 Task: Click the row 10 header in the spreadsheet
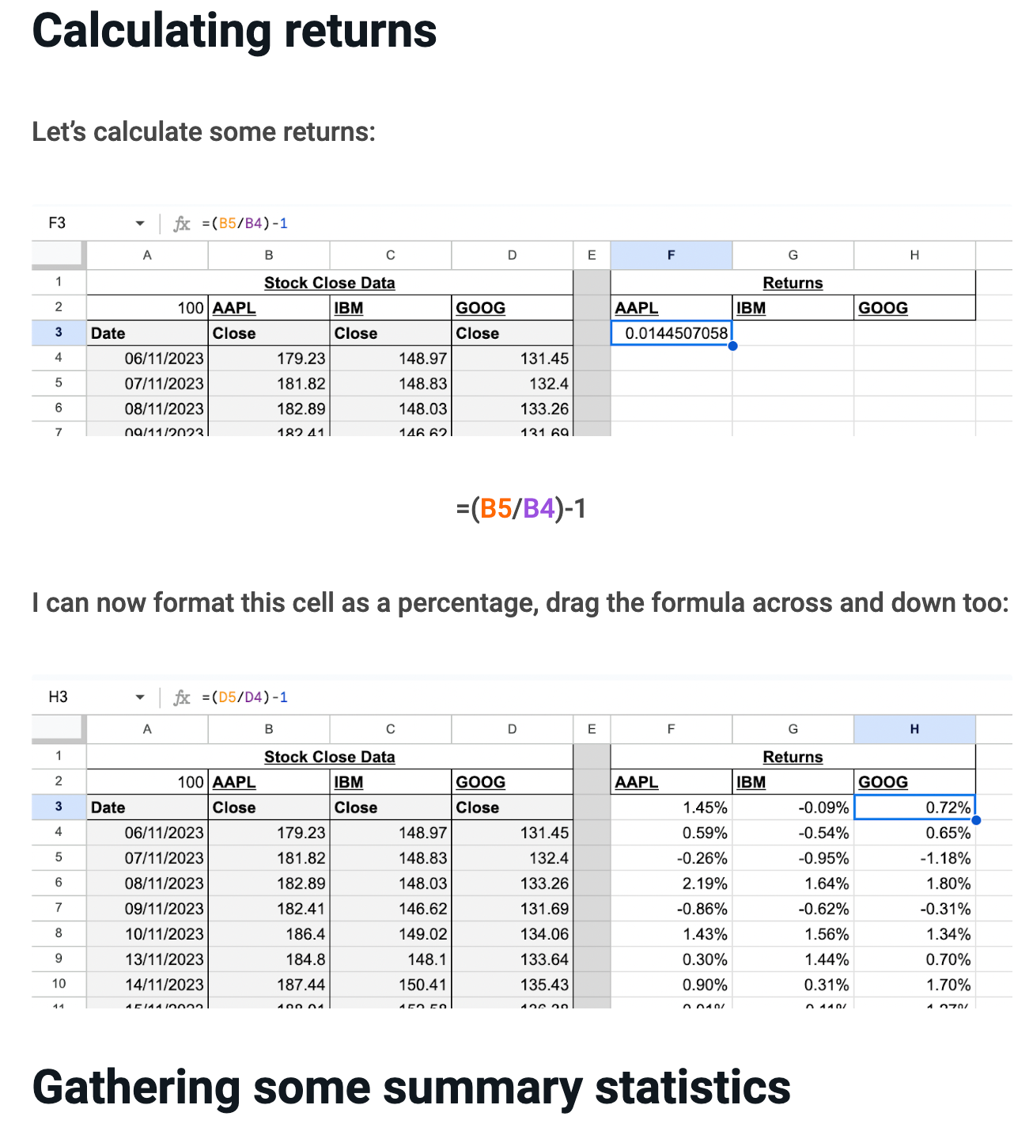[x=59, y=984]
